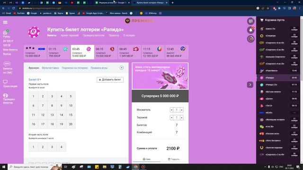This screenshot has height=170, width=303.
Task: Increase the Тиражей value
Action: click(182, 118)
